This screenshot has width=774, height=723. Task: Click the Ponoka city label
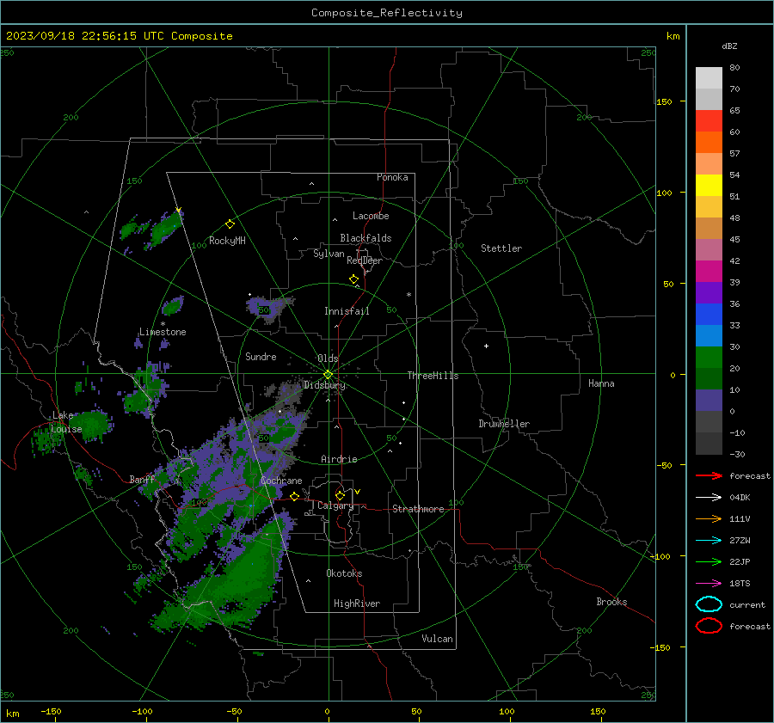pos(392,177)
